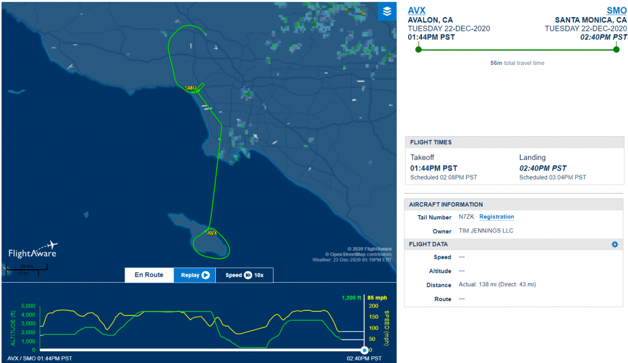The width and height of the screenshot is (628, 363).
Task: Click the origin green dot on timeline
Action: (x=418, y=49)
